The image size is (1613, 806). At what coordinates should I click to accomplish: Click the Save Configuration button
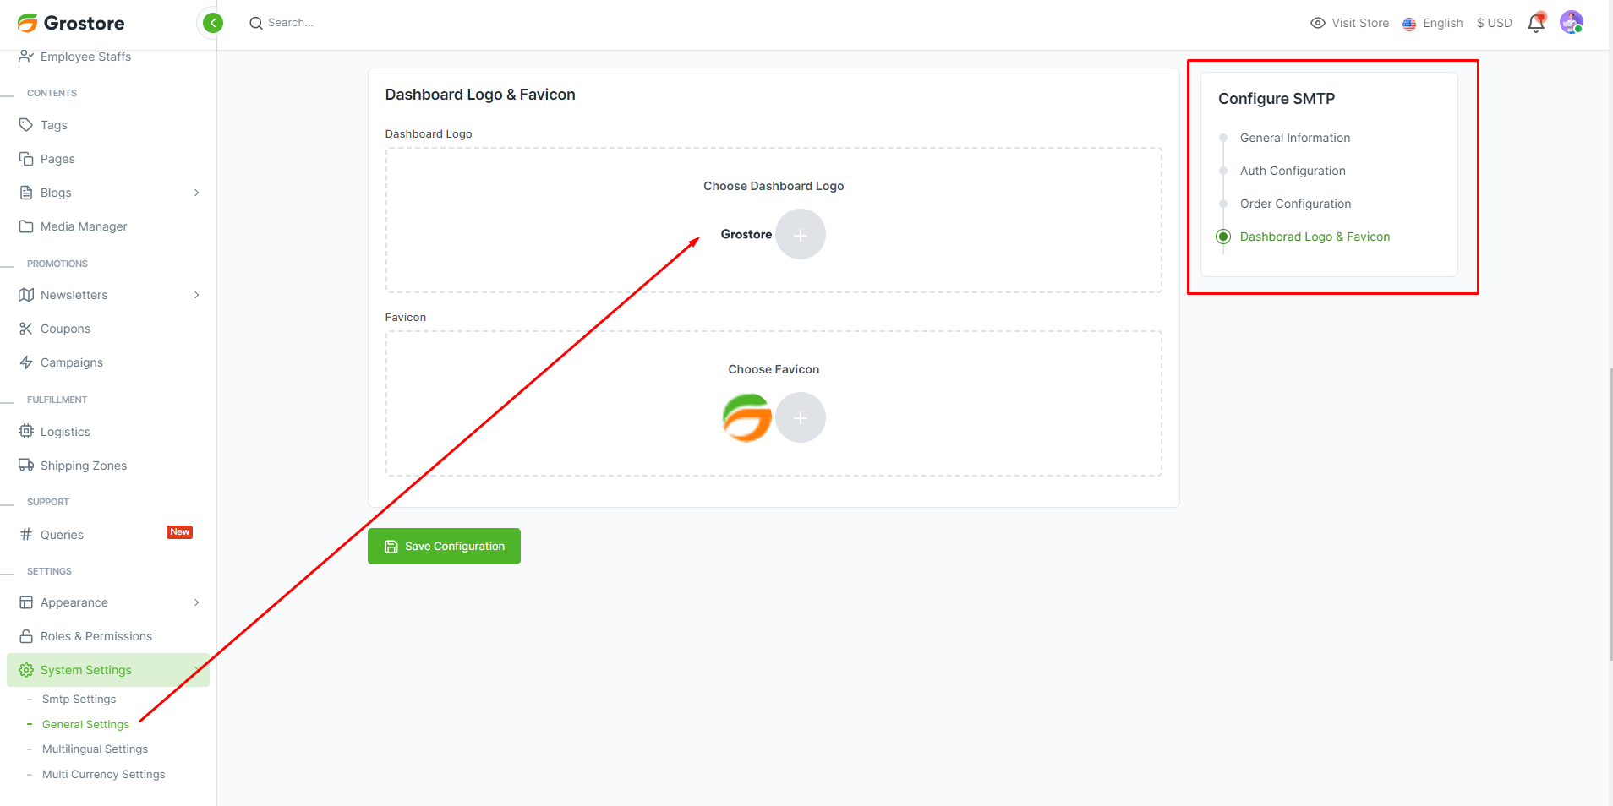(x=444, y=547)
